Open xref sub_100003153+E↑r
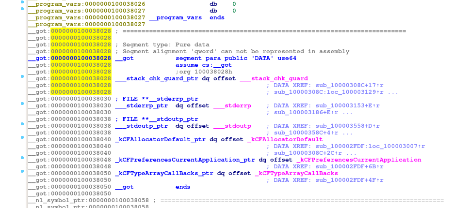Image resolution: width=469 pixels, height=208 pixels. pos(348,105)
